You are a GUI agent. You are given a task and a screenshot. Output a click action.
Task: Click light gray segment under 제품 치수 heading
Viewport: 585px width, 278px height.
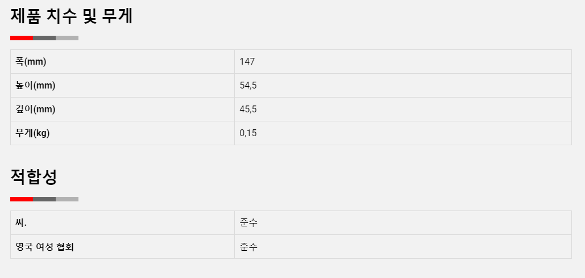[67, 38]
